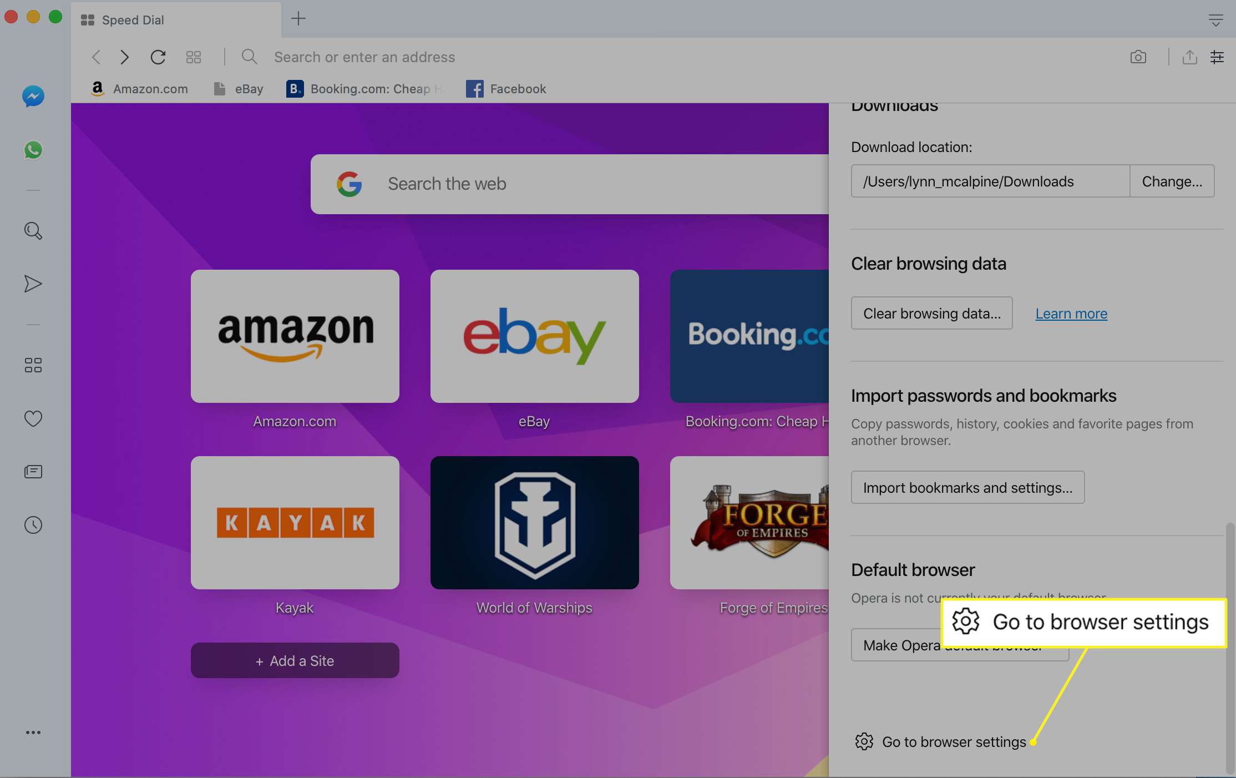This screenshot has height=778, width=1236.
Task: Select the Opera Feed sidebar icon
Action: coord(32,472)
